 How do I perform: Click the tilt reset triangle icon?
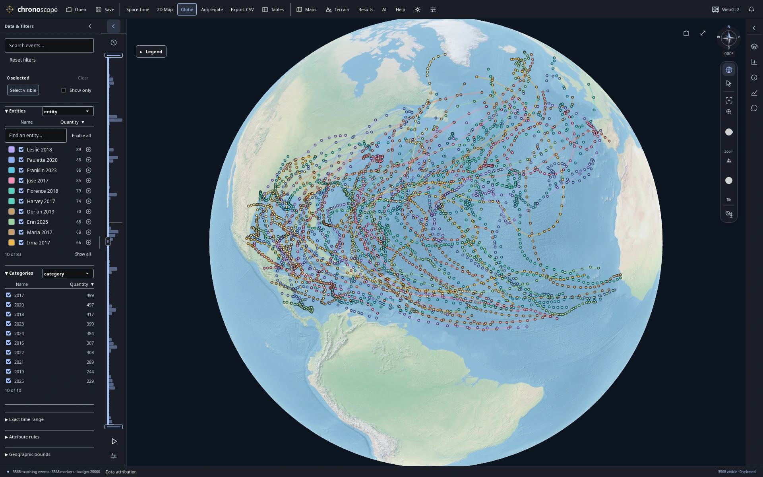[x=729, y=161]
